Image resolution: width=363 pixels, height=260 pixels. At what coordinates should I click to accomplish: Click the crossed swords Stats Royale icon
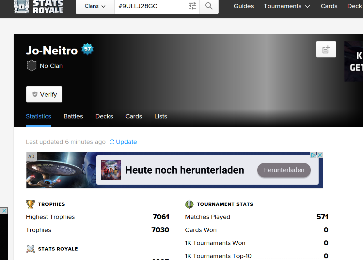pyautogui.click(x=30, y=249)
